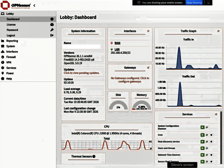Collapse the Lobby menu group

click(10, 13)
